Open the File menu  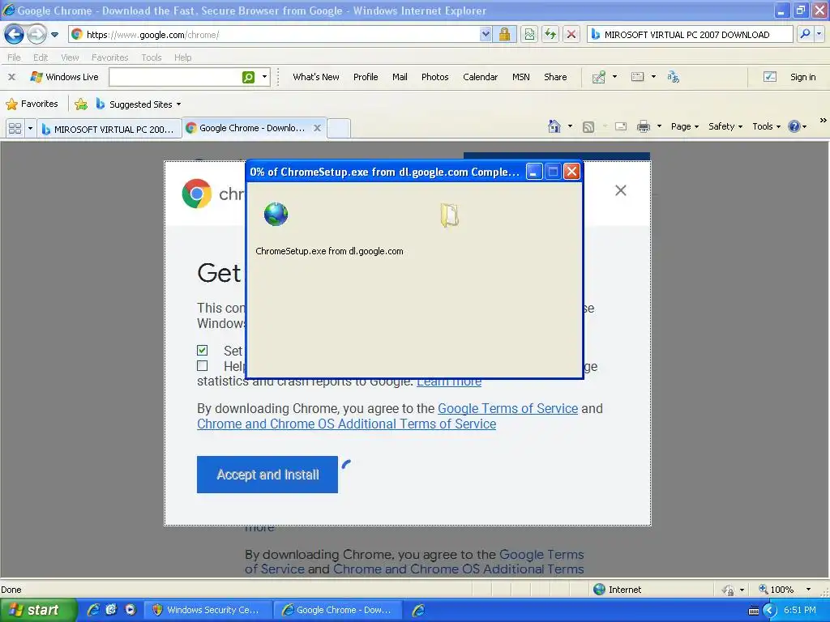15,58
